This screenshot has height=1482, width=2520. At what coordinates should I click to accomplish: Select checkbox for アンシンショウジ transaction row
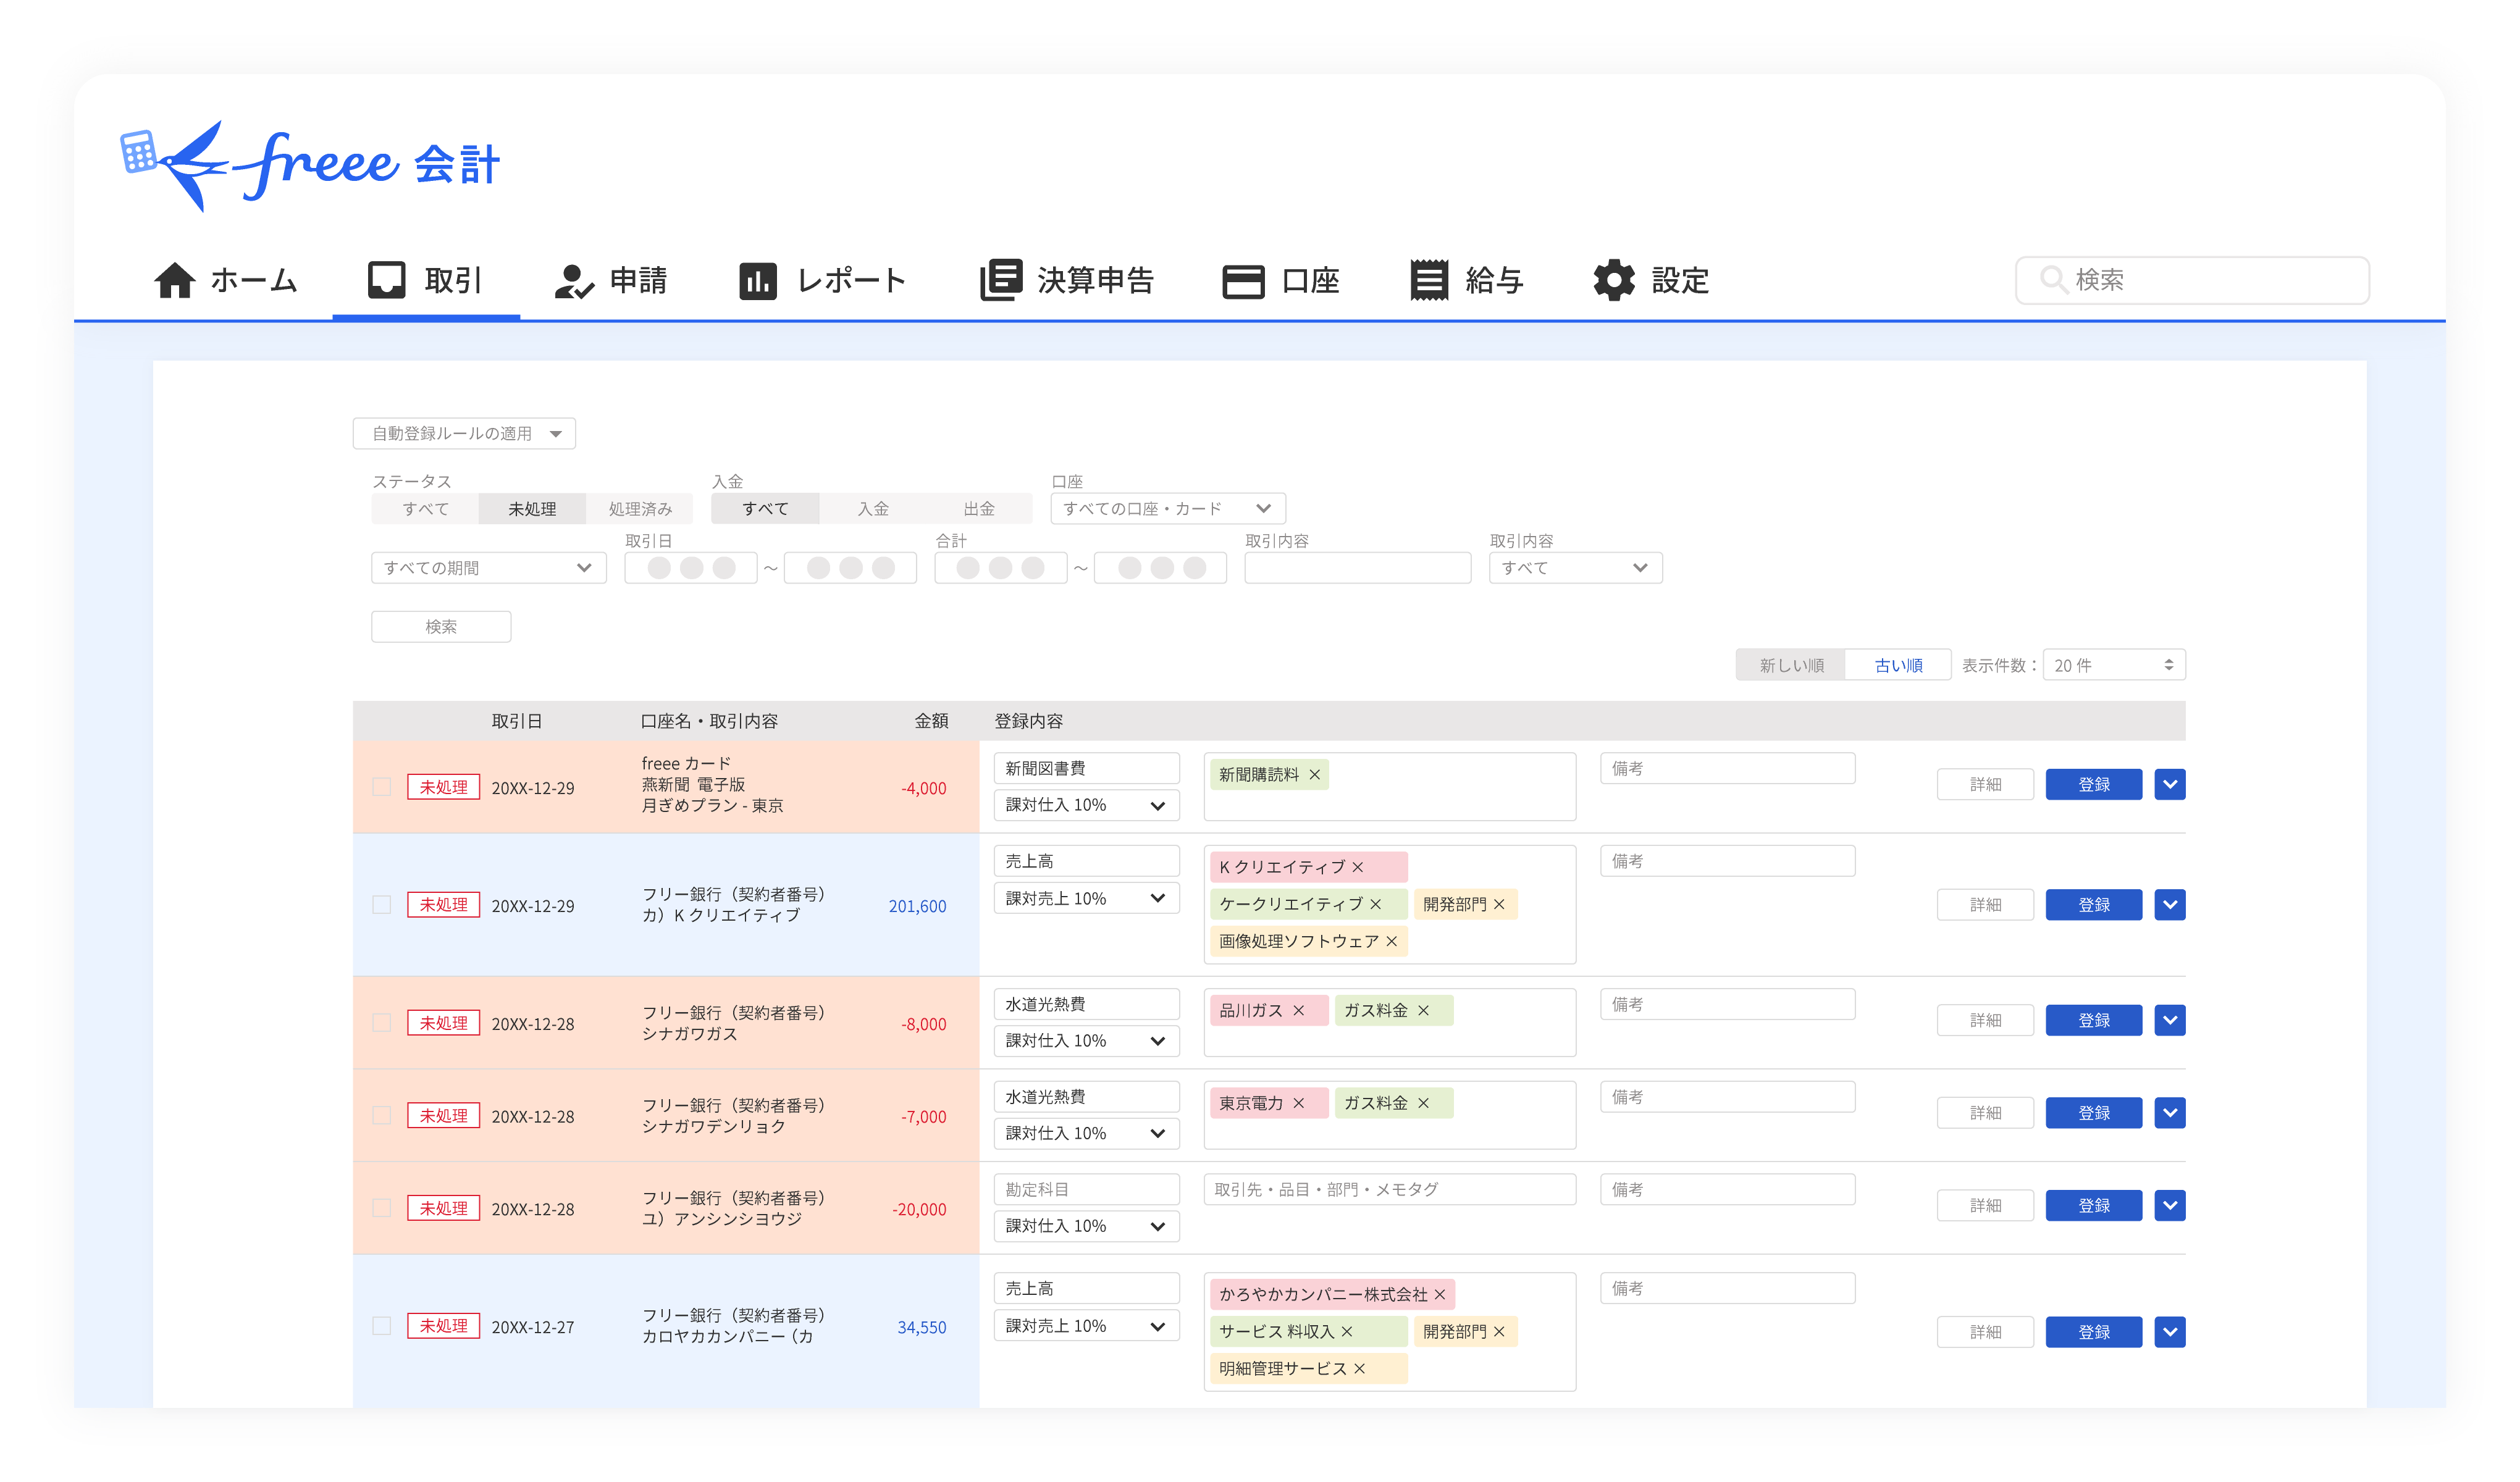[x=382, y=1208]
